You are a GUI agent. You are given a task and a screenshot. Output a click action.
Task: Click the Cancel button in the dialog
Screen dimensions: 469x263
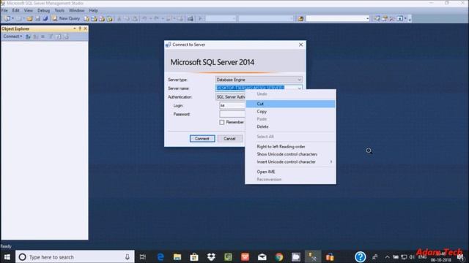tap(229, 139)
